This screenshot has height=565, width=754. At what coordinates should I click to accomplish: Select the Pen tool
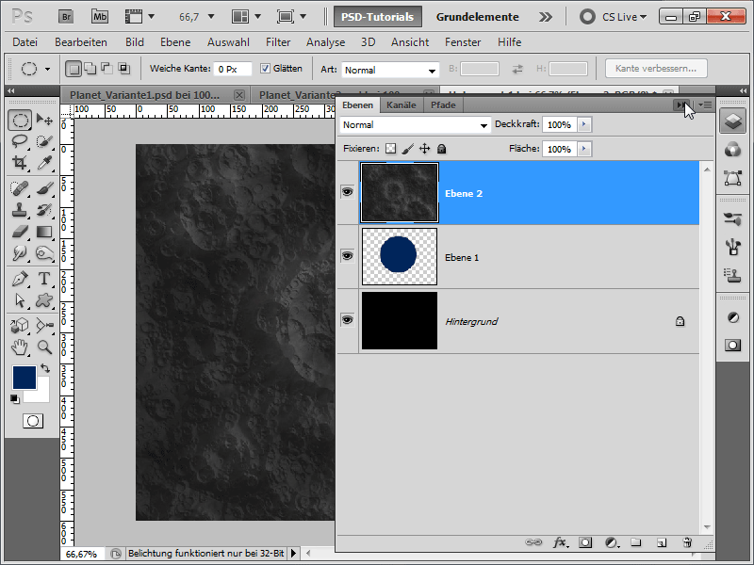pos(20,279)
